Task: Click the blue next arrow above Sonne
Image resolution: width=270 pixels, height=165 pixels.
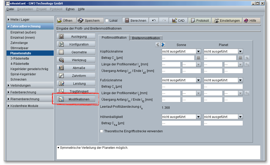Action: coord(163,45)
